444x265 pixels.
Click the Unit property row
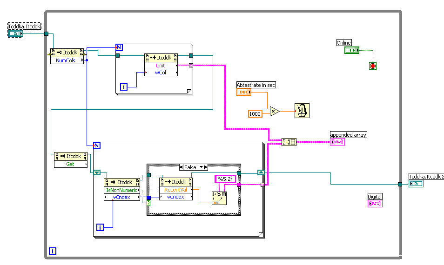[x=161, y=66]
